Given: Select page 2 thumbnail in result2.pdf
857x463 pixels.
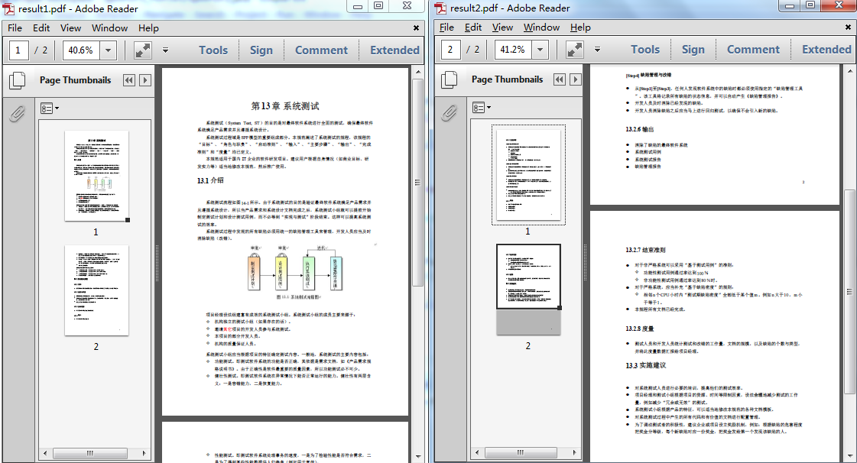Looking at the screenshot, I should tap(528, 290).
